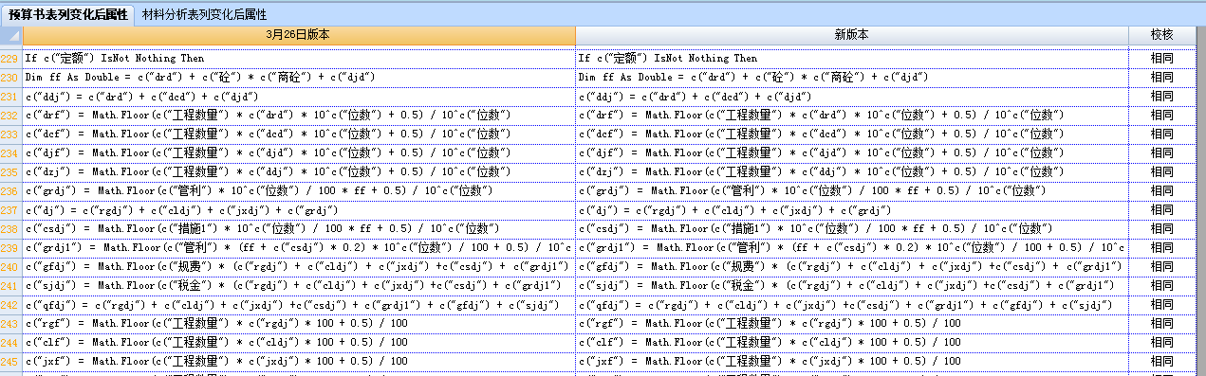Click the 校核 column header
The image size is (1206, 376).
[1161, 34]
